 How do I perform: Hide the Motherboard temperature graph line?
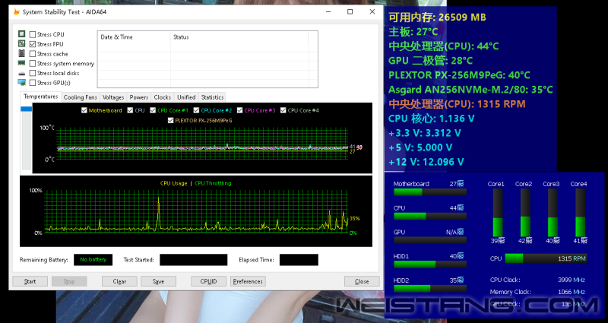click(x=84, y=111)
